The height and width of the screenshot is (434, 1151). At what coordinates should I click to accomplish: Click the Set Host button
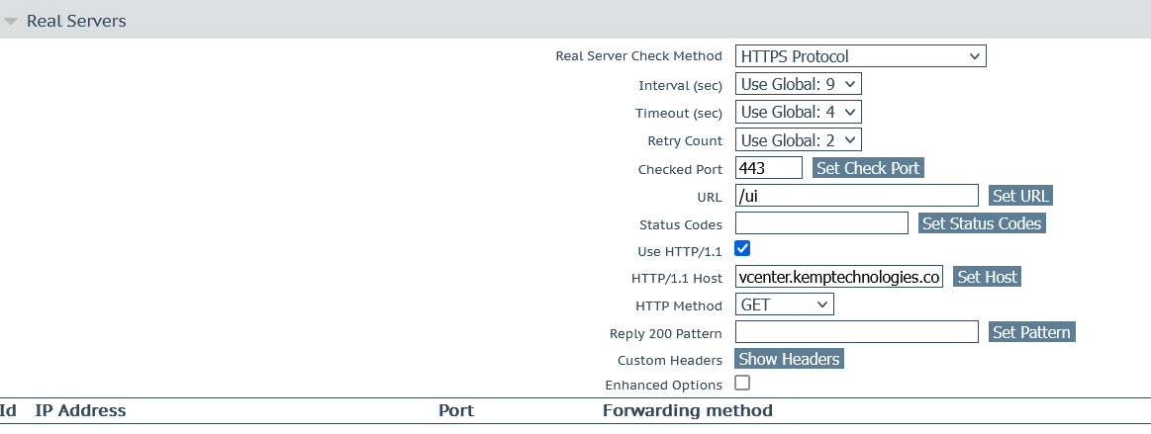988,277
